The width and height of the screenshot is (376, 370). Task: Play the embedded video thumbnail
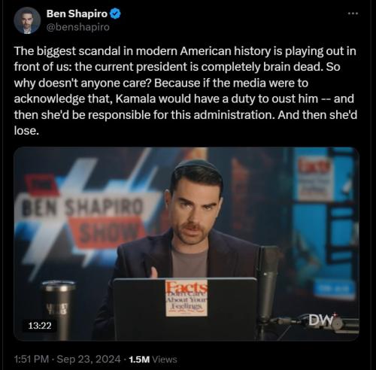(186, 244)
